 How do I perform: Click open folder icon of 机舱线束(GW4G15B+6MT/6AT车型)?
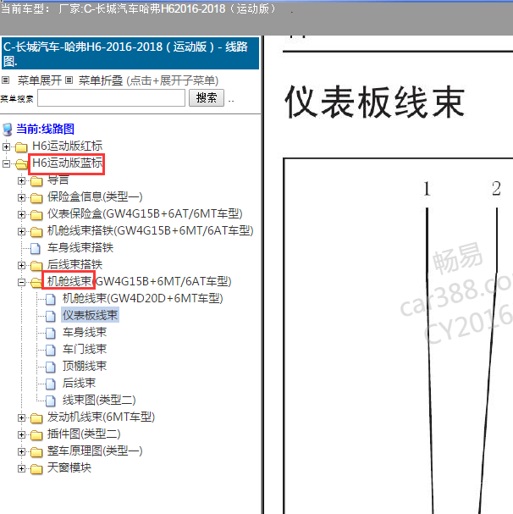36,282
